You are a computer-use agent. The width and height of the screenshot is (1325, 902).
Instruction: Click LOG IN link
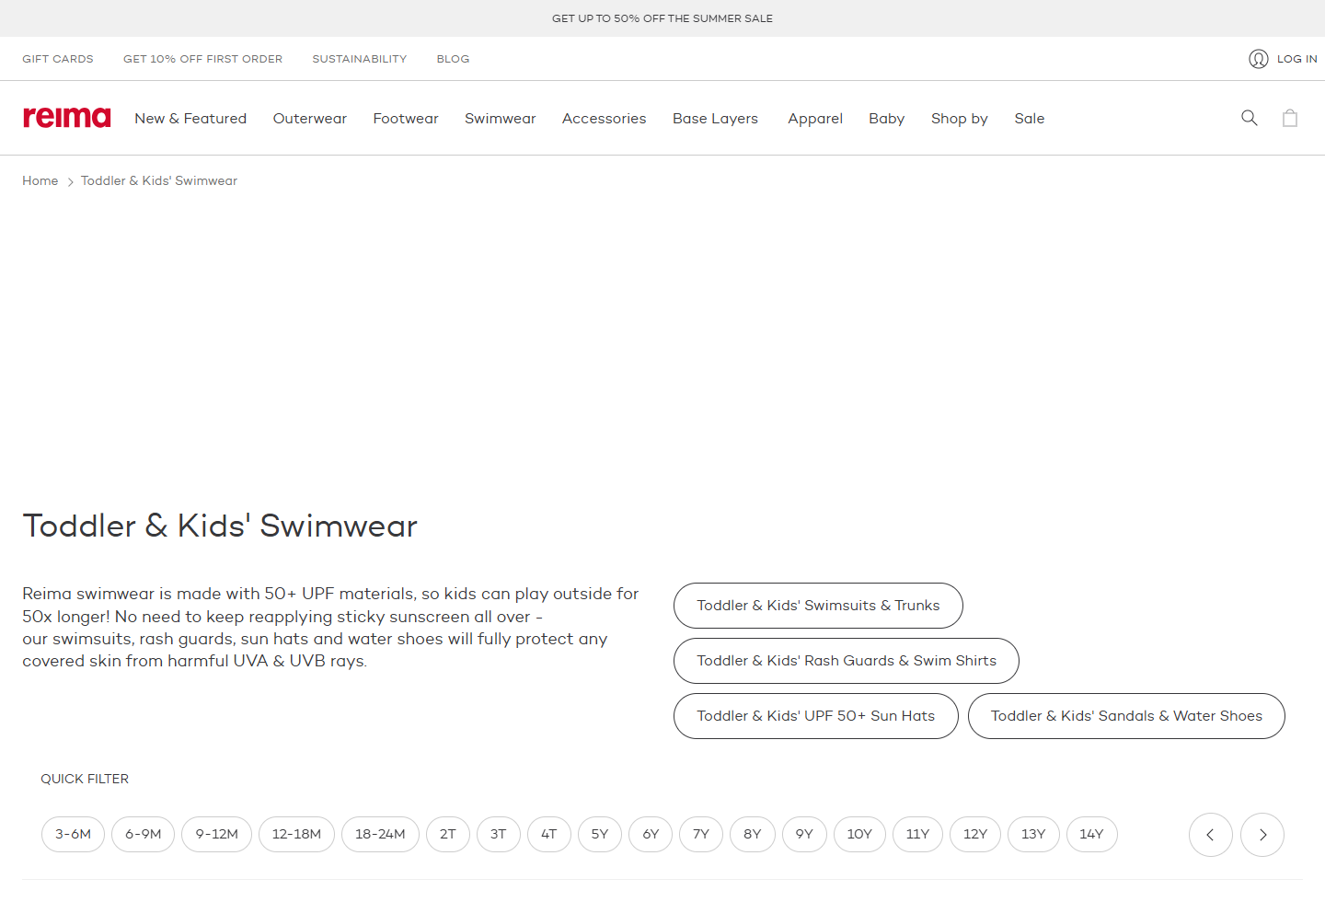tap(1296, 59)
